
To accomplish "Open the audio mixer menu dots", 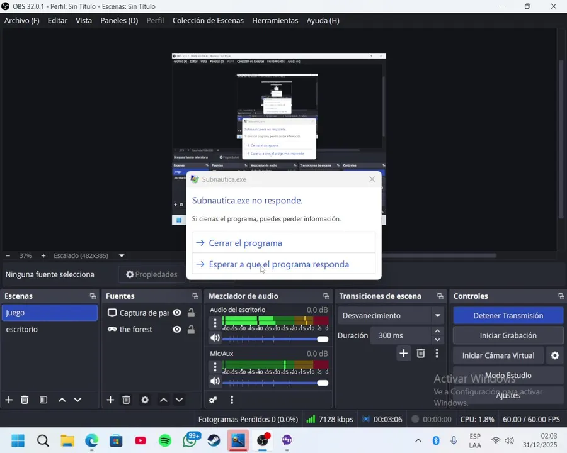I will (x=232, y=400).
